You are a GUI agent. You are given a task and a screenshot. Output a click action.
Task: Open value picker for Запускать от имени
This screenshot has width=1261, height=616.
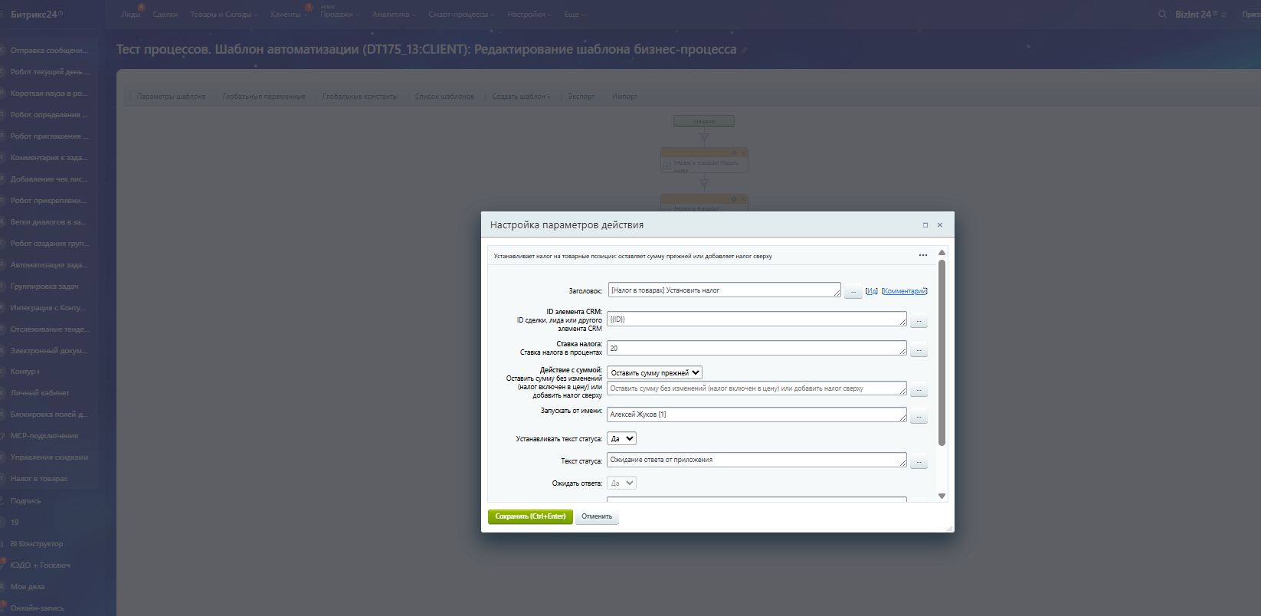coord(919,418)
